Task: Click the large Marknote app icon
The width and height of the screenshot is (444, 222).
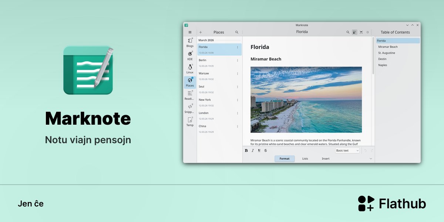Action: pos(88,70)
